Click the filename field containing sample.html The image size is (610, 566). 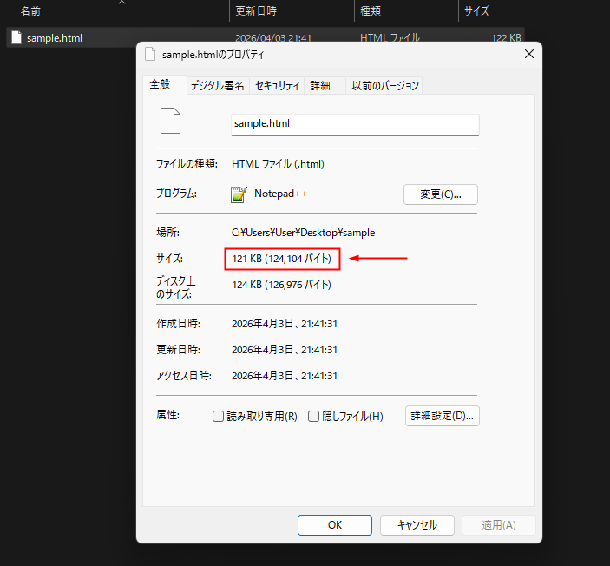pyautogui.click(x=355, y=124)
